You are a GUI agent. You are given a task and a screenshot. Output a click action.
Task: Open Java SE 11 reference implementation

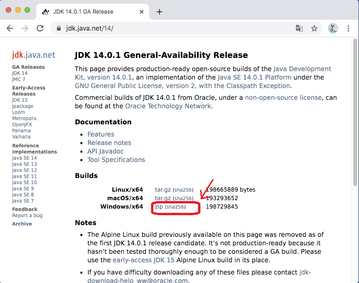click(24, 176)
